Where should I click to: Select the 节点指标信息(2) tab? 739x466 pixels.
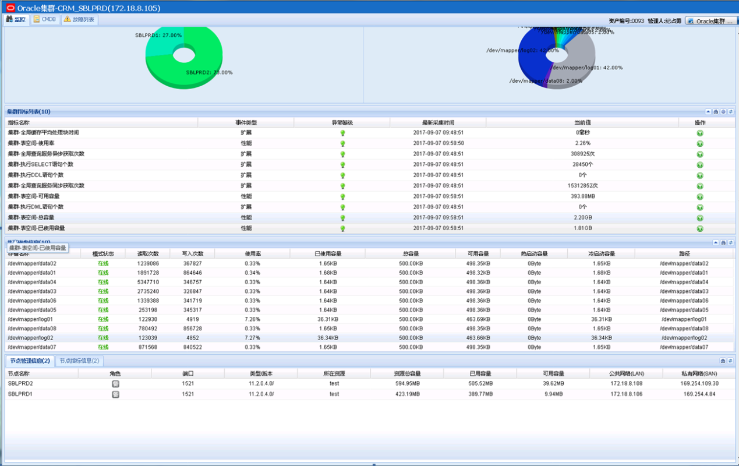pyautogui.click(x=79, y=361)
